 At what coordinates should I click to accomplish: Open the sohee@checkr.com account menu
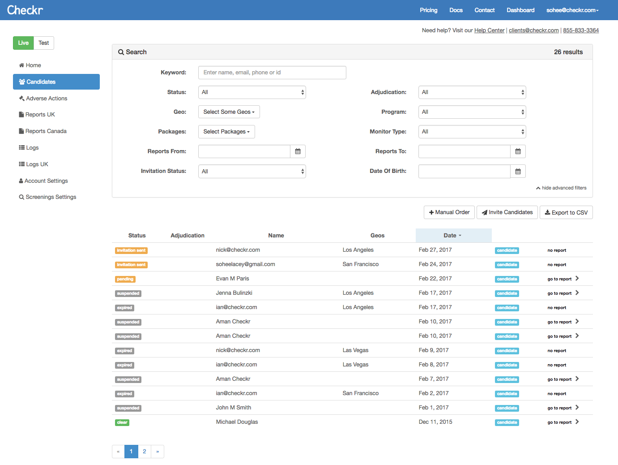click(572, 10)
